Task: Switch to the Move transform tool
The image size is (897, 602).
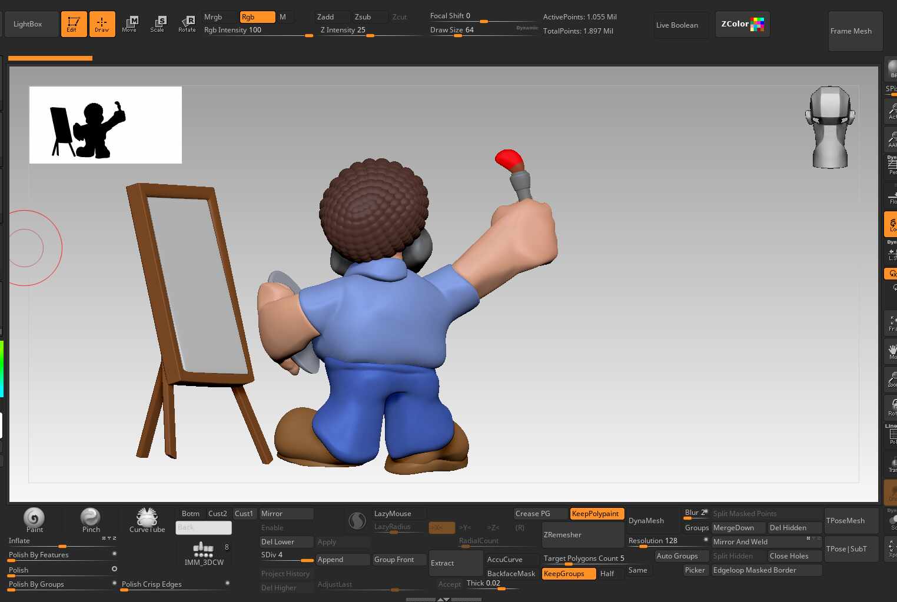Action: pos(129,24)
